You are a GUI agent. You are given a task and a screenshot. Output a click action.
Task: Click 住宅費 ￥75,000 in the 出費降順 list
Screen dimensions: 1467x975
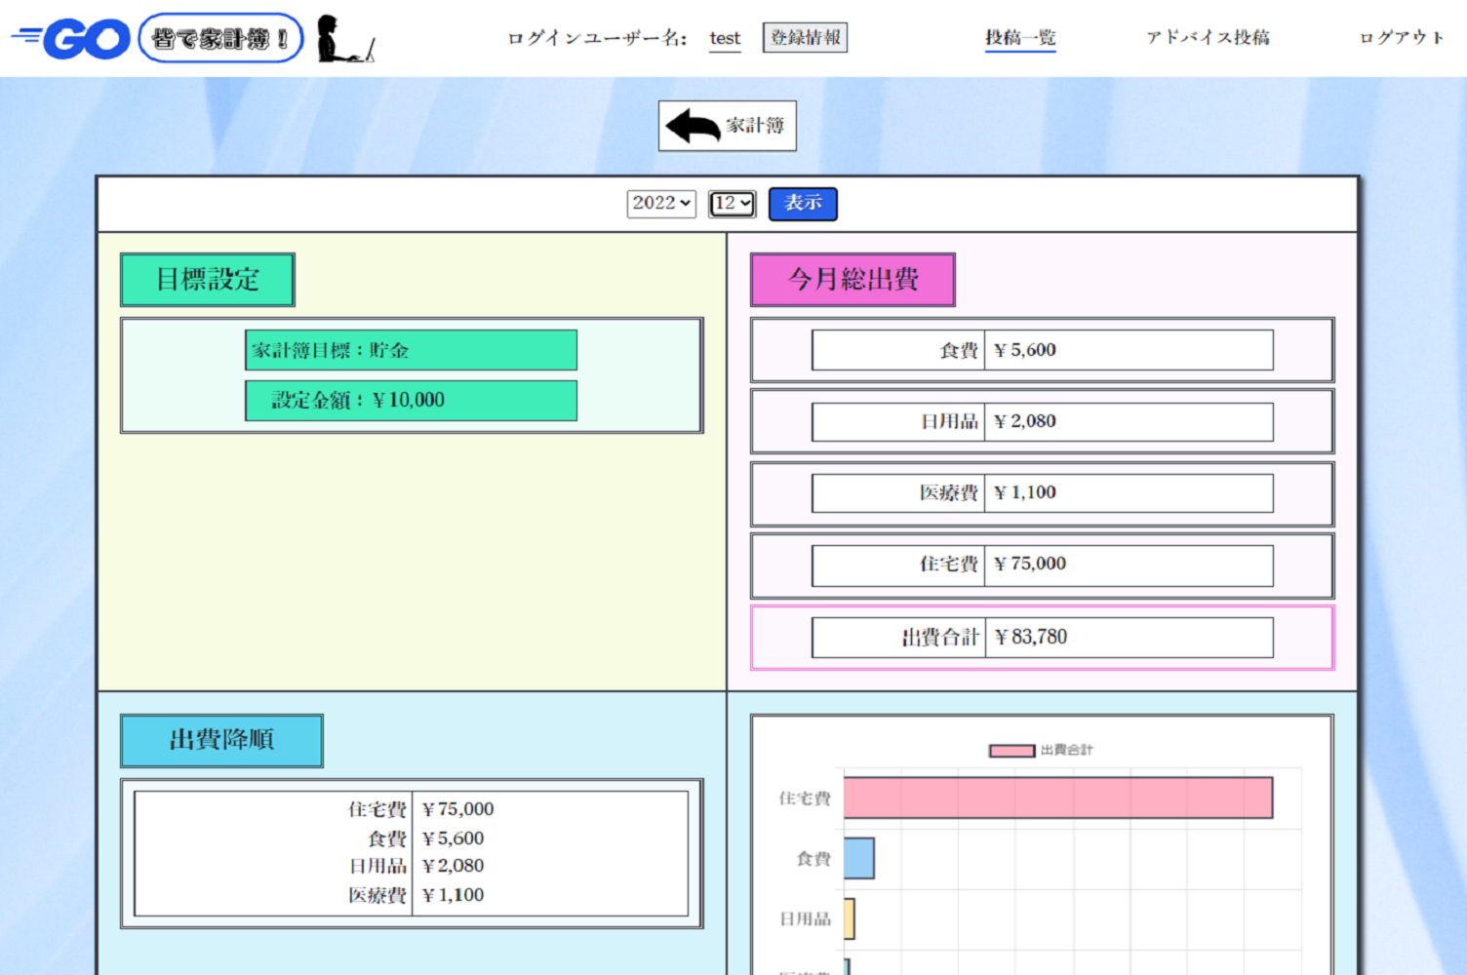pos(420,809)
